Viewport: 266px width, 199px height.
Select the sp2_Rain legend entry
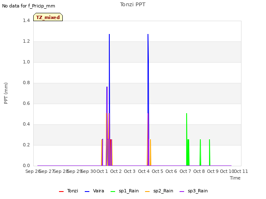coord(159,191)
